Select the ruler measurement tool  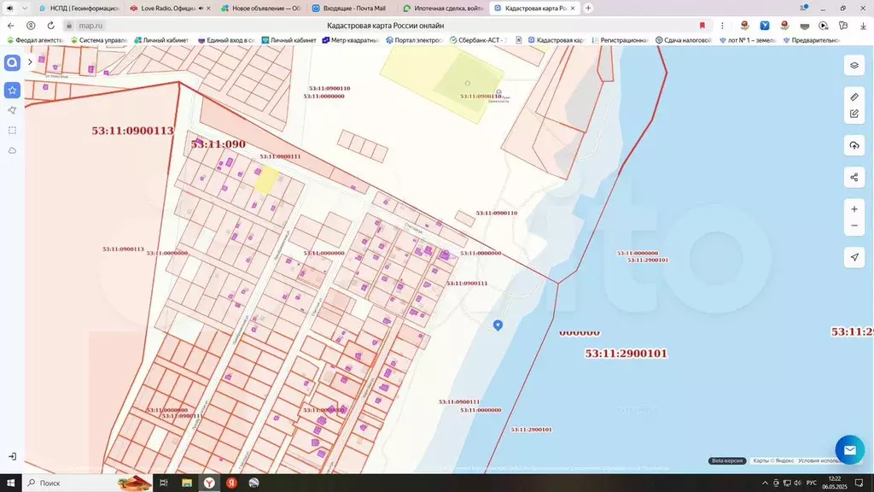coord(854,97)
